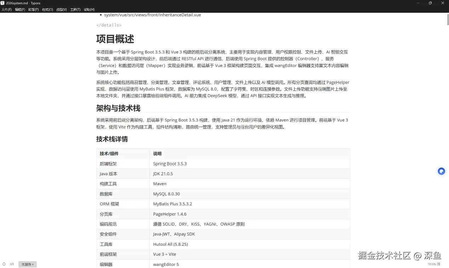This screenshot has width=449, height=268.
Task: Click the 项目概述 heading
Action: [115, 39]
